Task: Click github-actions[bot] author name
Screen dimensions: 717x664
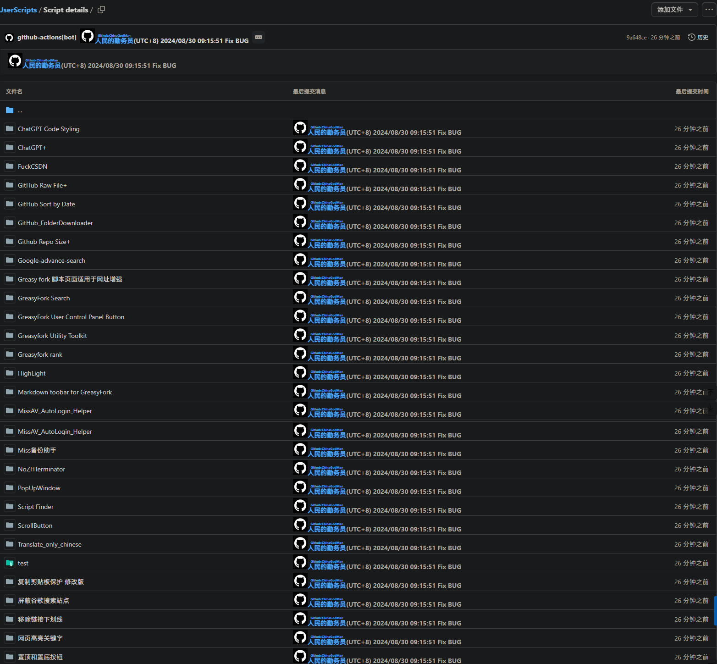Action: [x=47, y=37]
